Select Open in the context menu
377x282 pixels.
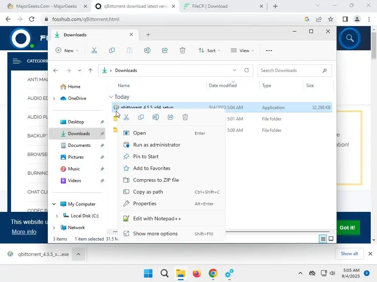pos(172,133)
